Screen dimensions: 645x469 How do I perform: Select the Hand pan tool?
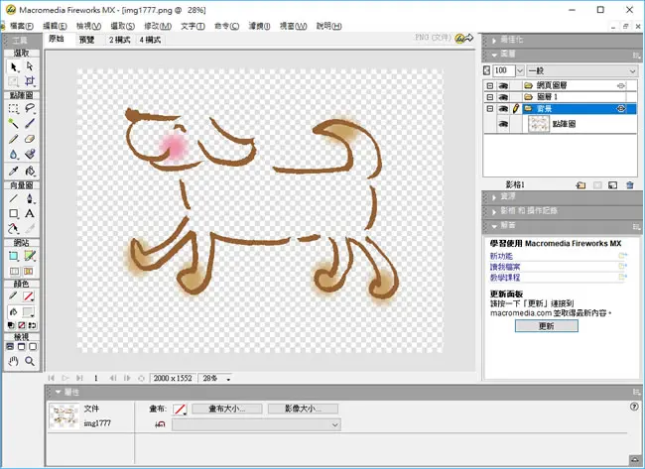pos(13,361)
